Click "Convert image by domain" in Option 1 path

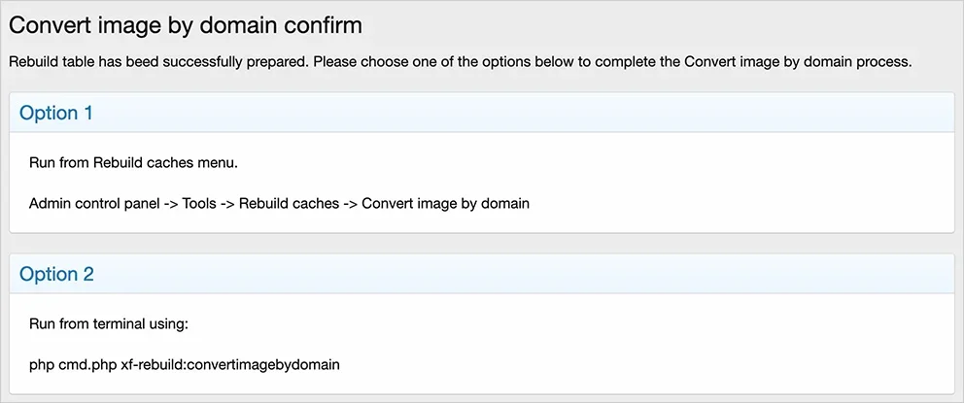[x=446, y=203]
